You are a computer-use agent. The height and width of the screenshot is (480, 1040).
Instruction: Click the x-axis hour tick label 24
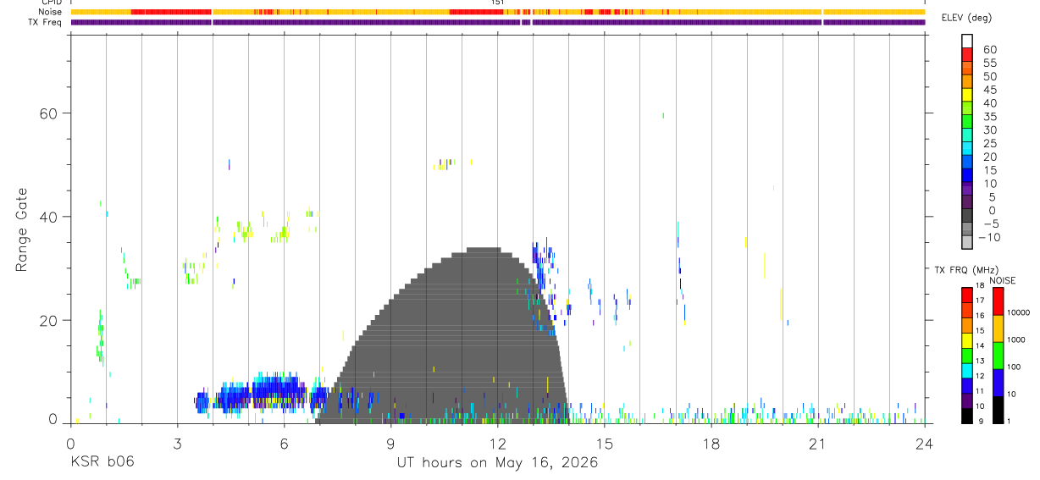click(925, 443)
